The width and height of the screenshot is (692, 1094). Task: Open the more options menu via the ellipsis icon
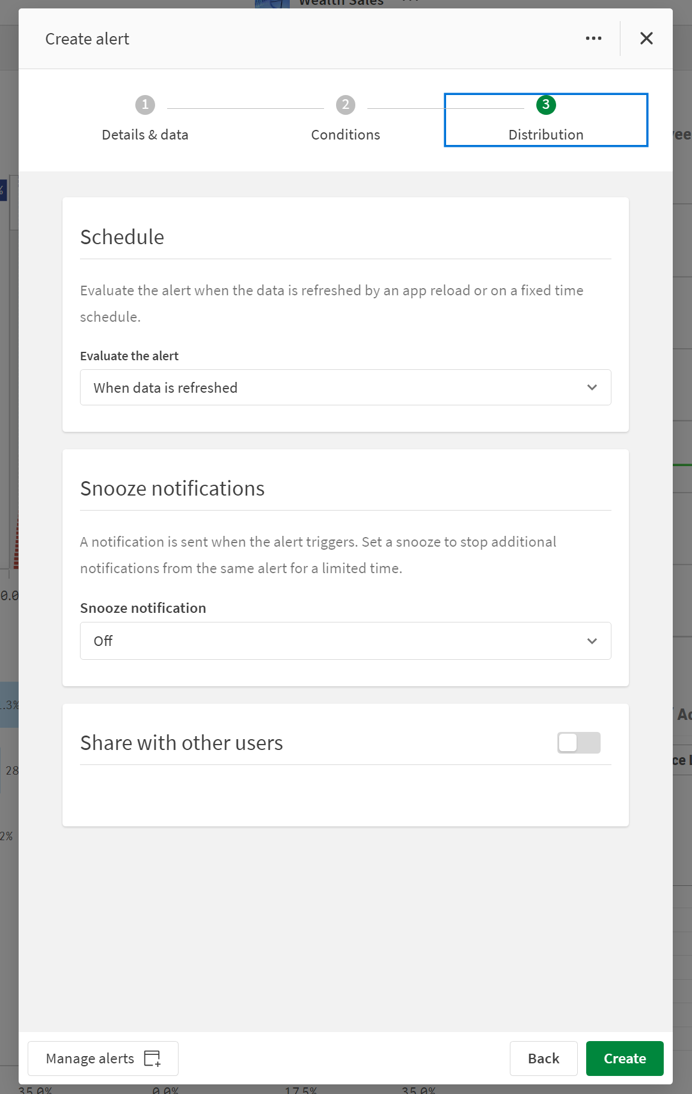pos(593,38)
